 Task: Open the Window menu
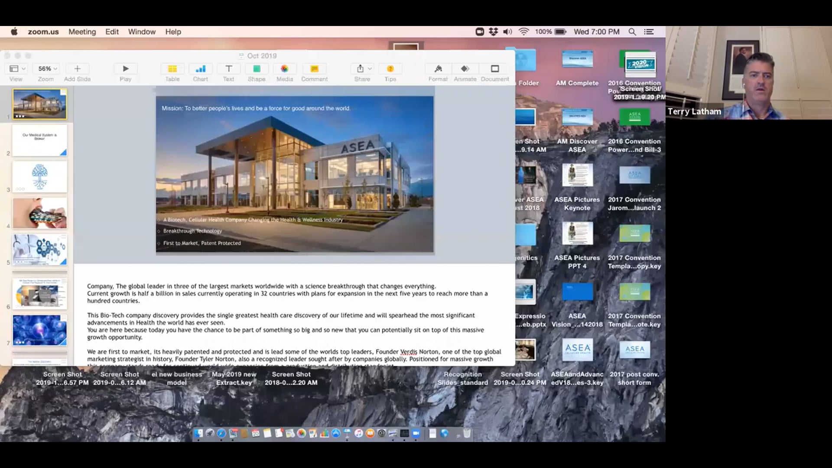(x=142, y=32)
